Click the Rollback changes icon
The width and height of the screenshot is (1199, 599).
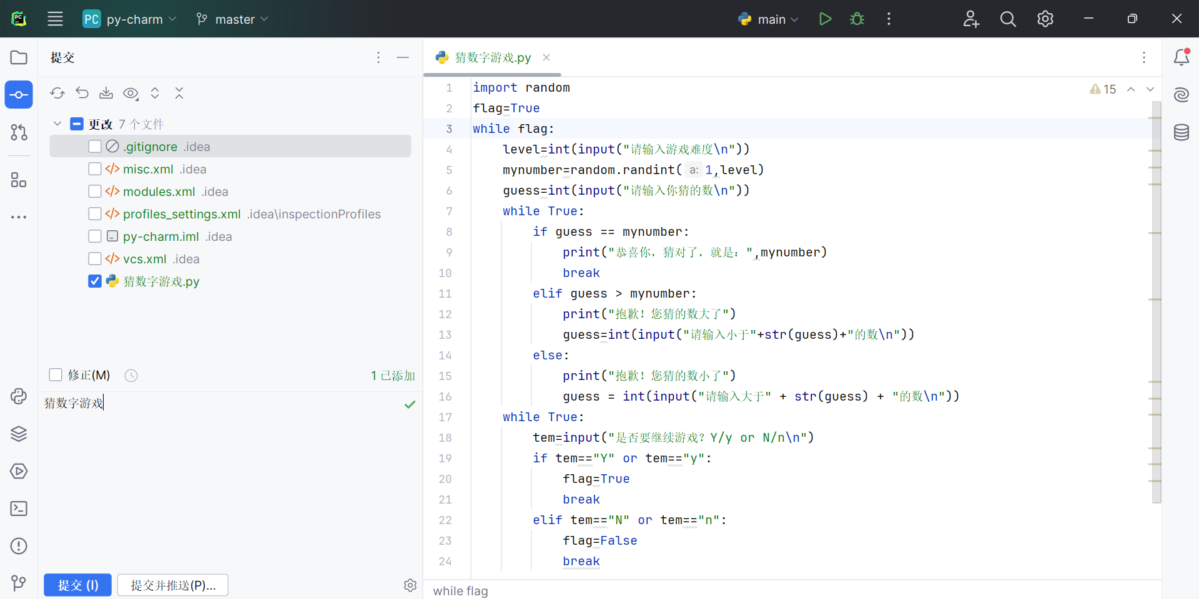click(82, 93)
